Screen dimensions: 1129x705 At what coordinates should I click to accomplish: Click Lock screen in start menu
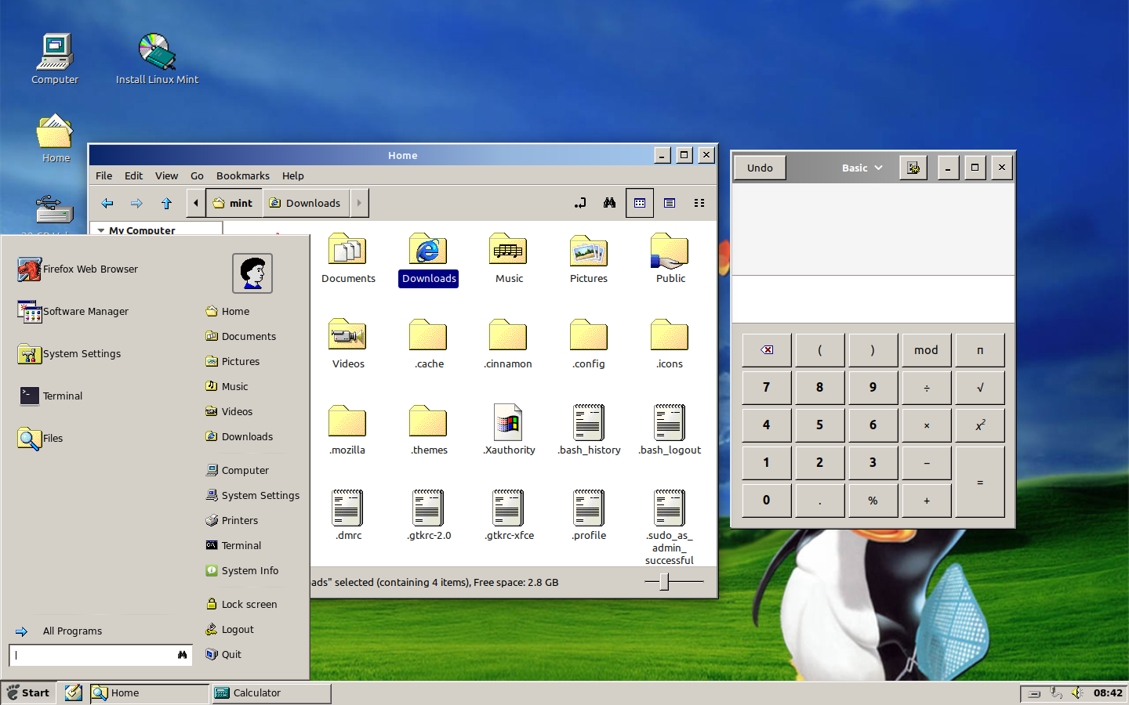(x=241, y=604)
